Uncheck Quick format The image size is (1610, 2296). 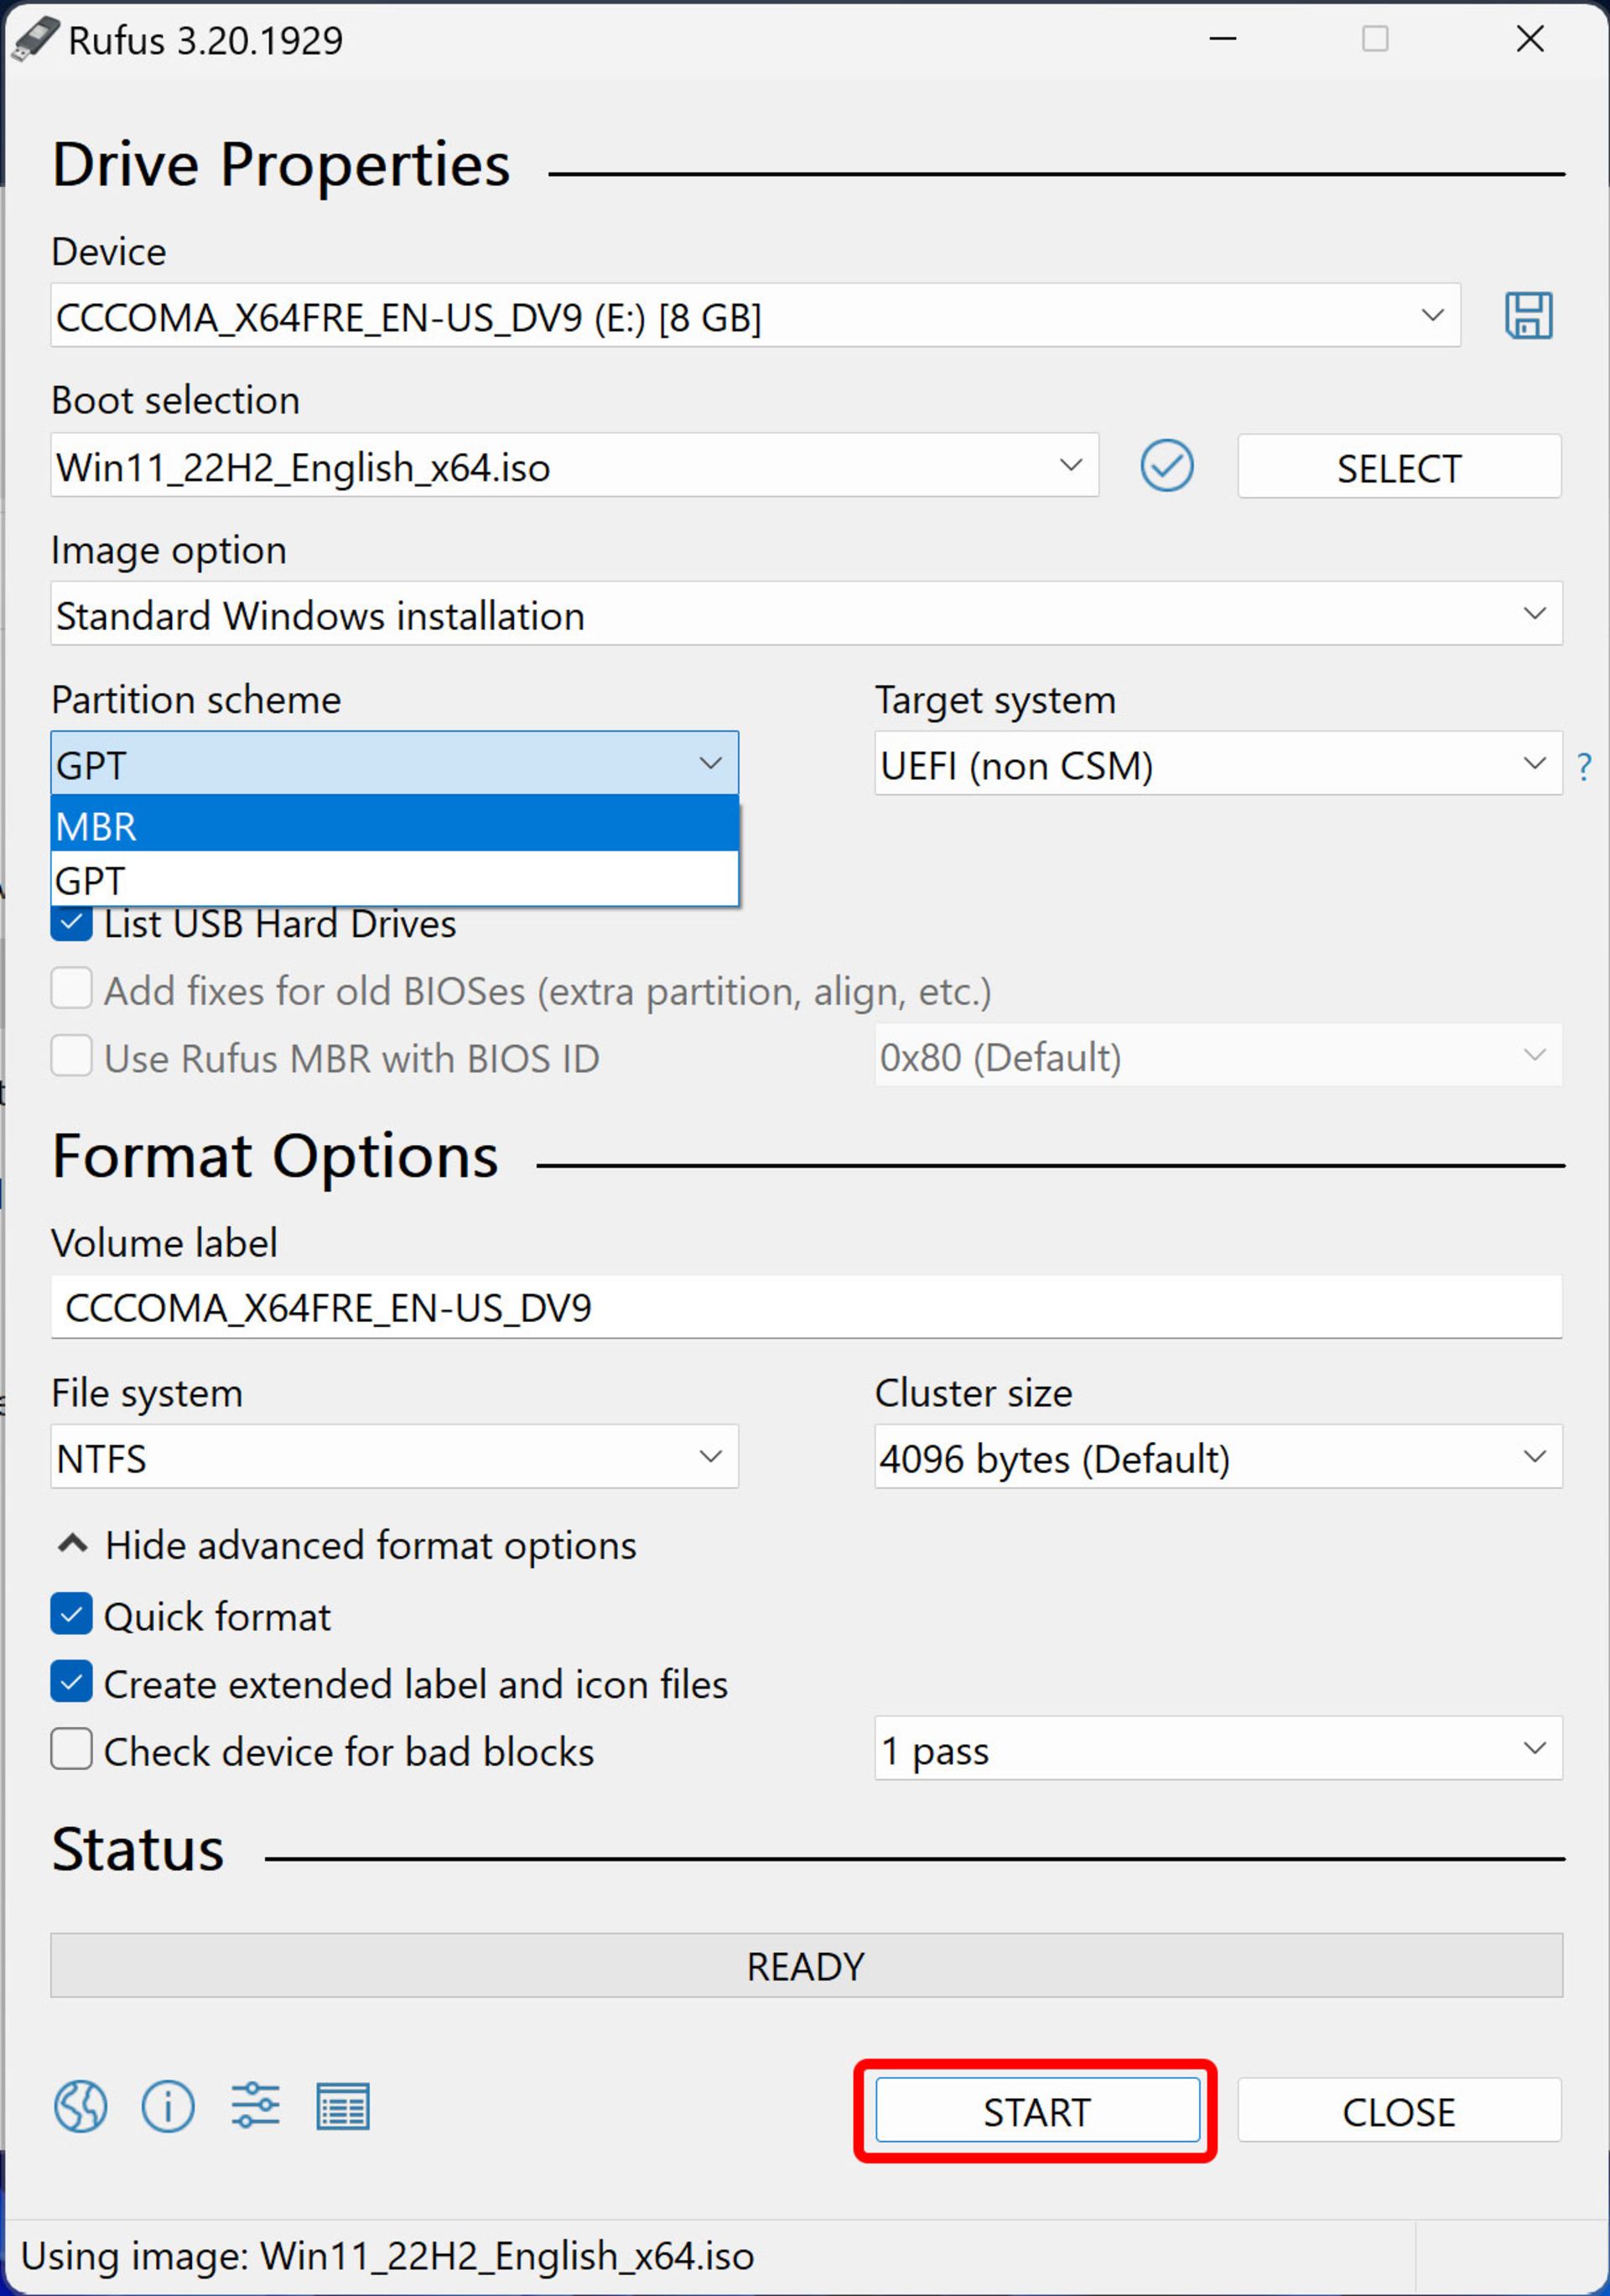[x=72, y=1615]
